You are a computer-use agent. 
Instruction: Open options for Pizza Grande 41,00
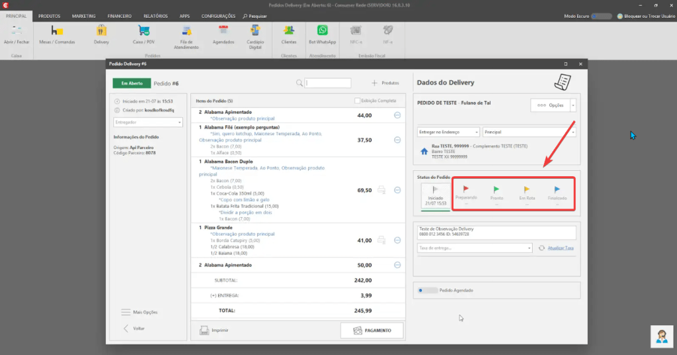point(397,240)
